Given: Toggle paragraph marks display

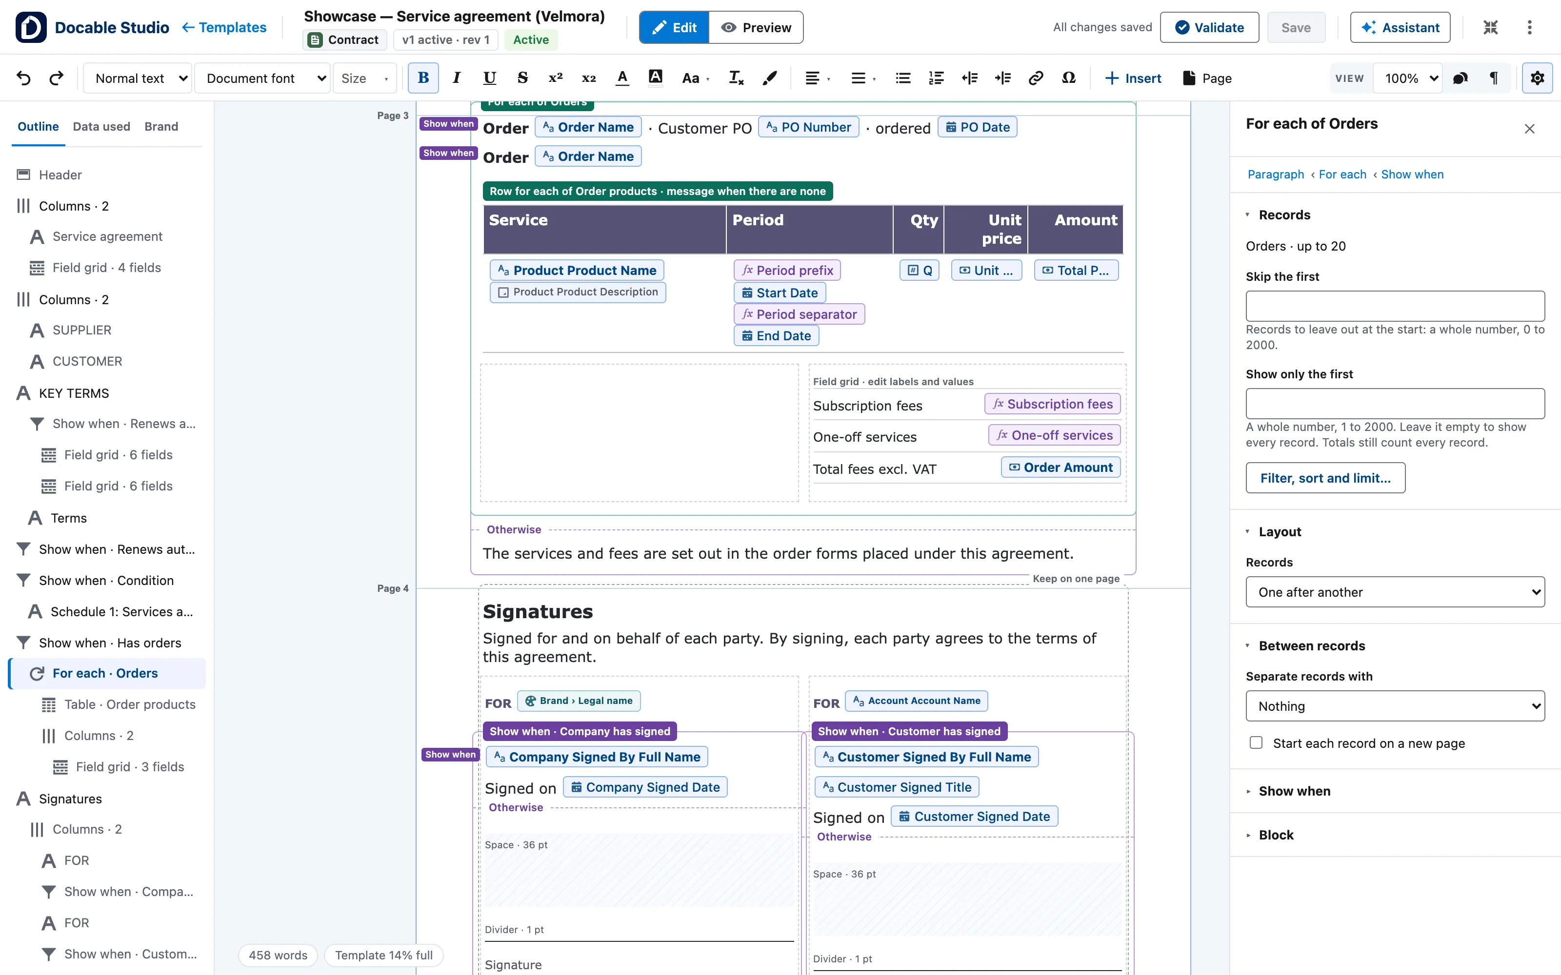Looking at the screenshot, I should pyautogui.click(x=1493, y=78).
